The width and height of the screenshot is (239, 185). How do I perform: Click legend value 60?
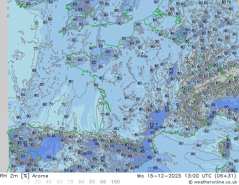[60, 182]
